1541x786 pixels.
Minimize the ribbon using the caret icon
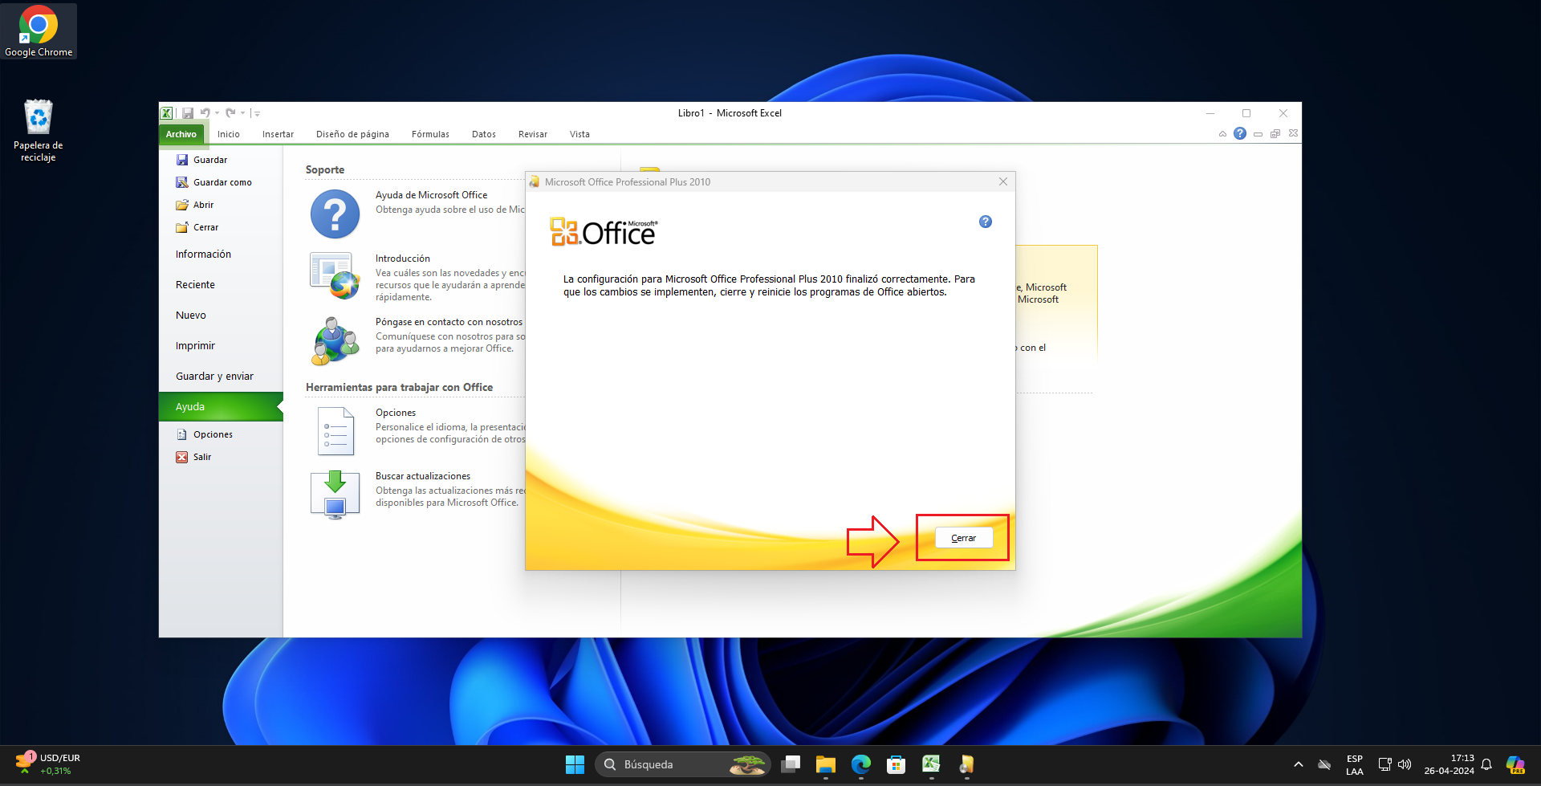(x=1222, y=134)
